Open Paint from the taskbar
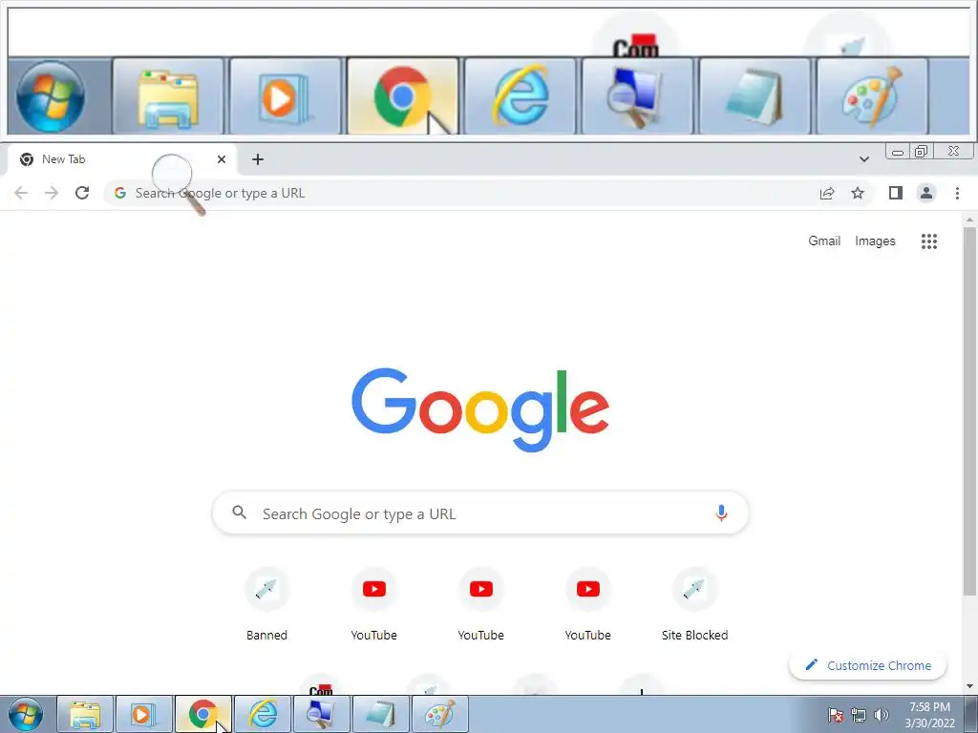 [440, 714]
